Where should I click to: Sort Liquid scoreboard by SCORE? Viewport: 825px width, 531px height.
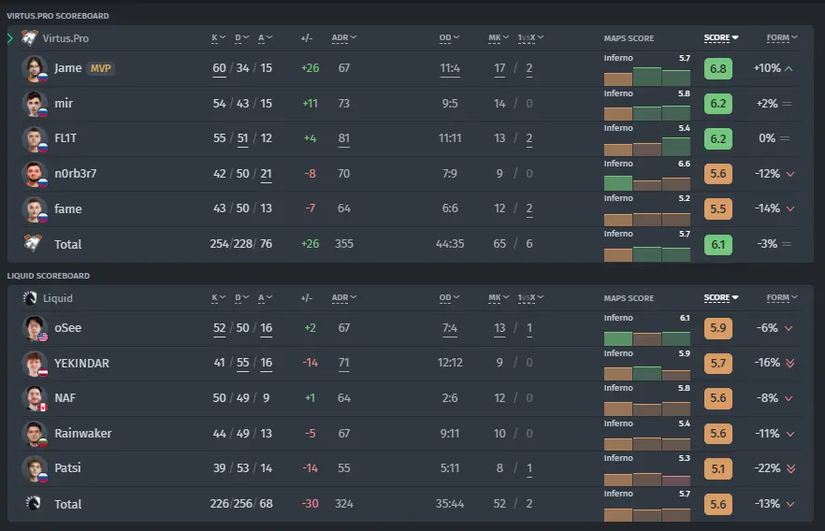point(721,297)
